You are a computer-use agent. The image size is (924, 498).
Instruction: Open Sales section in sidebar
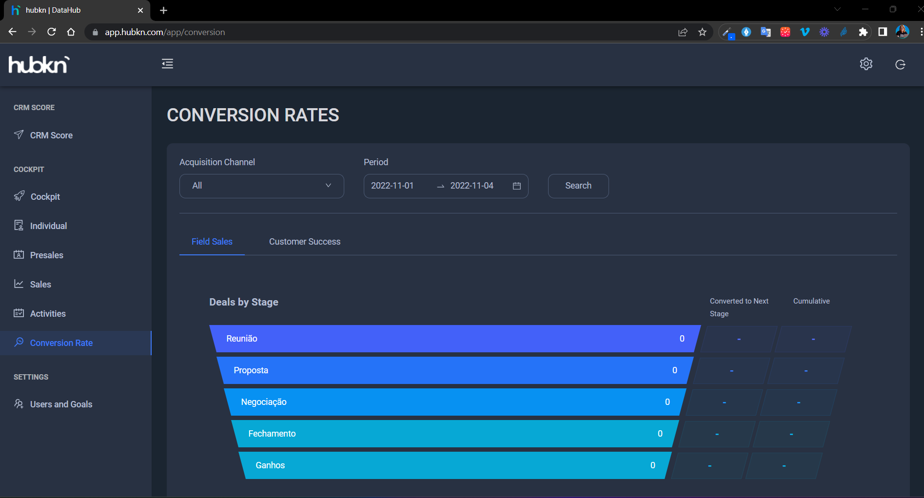(76, 285)
